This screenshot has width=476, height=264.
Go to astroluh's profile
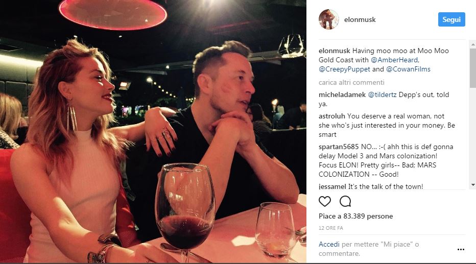click(331, 117)
